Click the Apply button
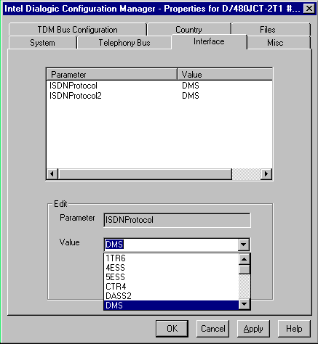318x344 pixels. (x=253, y=329)
